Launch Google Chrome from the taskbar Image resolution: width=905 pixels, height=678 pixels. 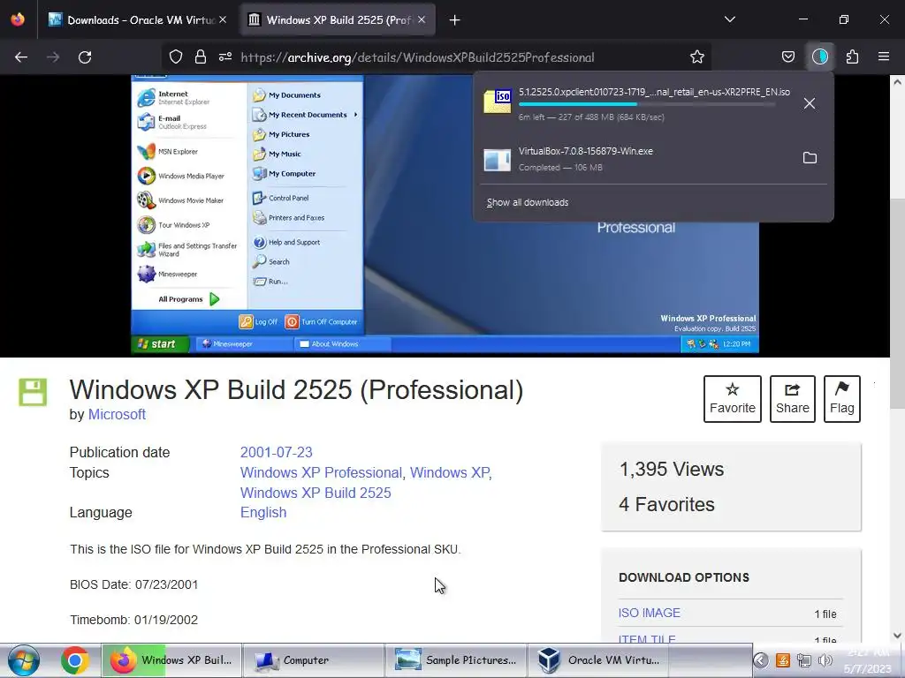click(x=75, y=660)
